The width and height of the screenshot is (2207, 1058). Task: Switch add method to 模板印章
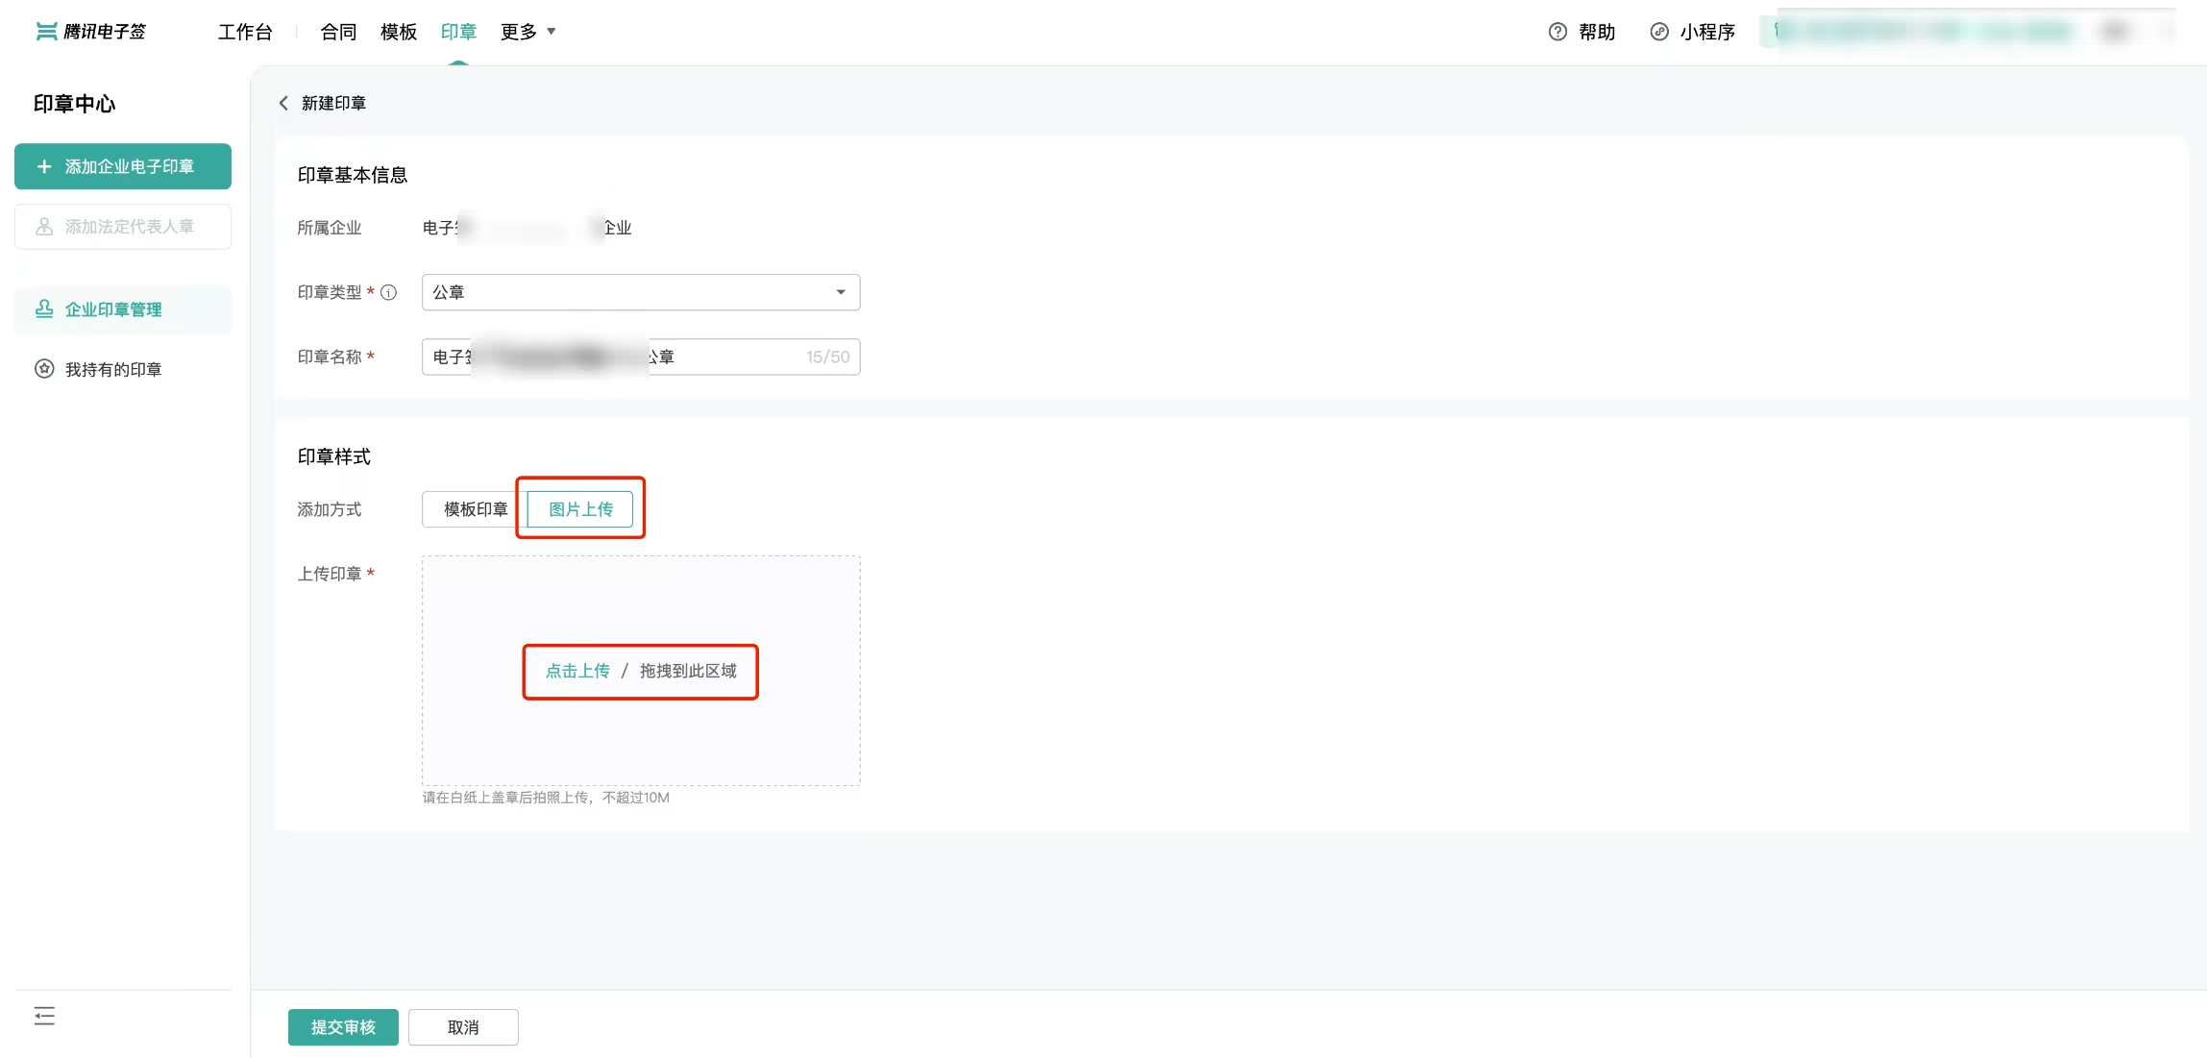click(x=475, y=509)
